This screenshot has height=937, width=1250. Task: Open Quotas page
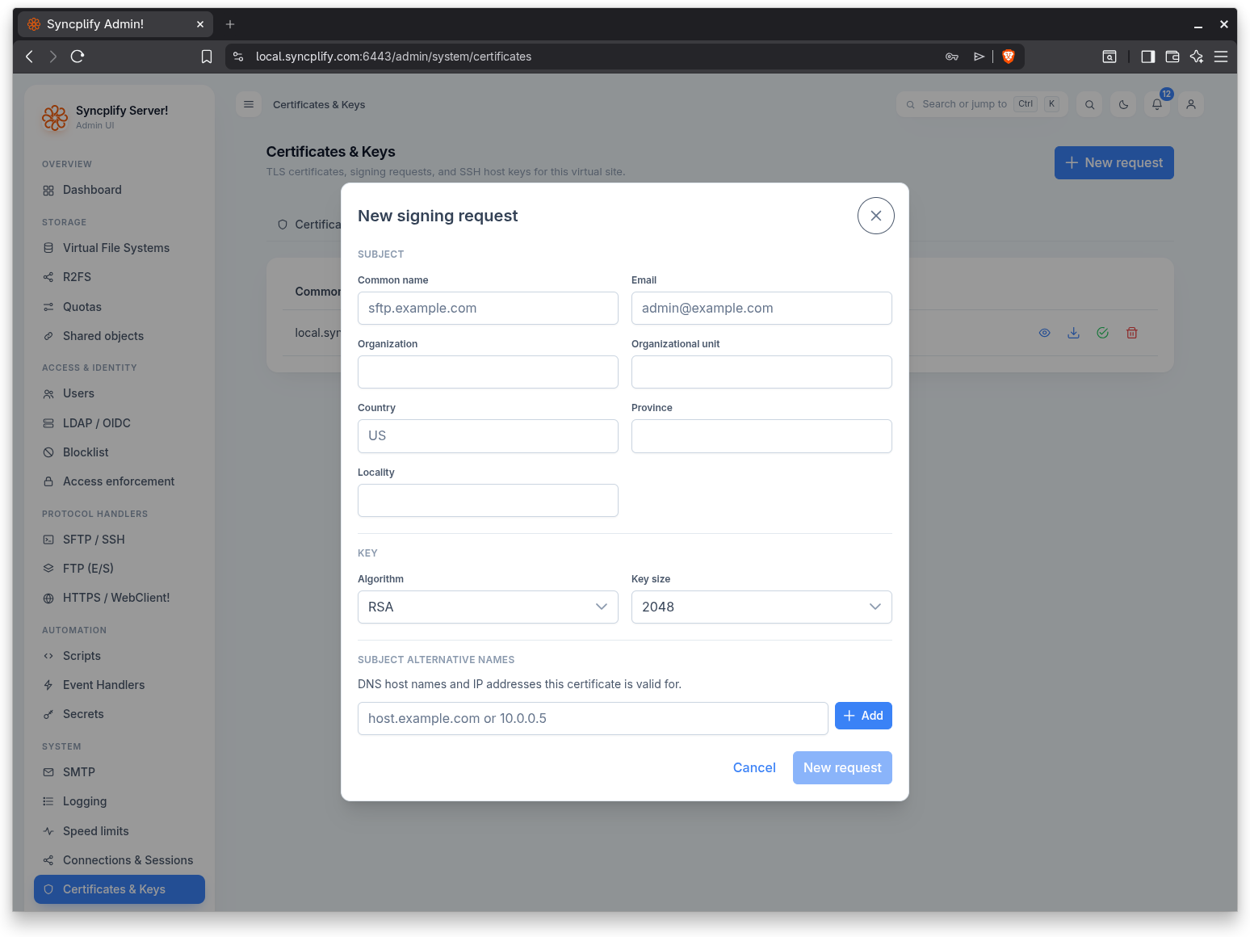120,307
